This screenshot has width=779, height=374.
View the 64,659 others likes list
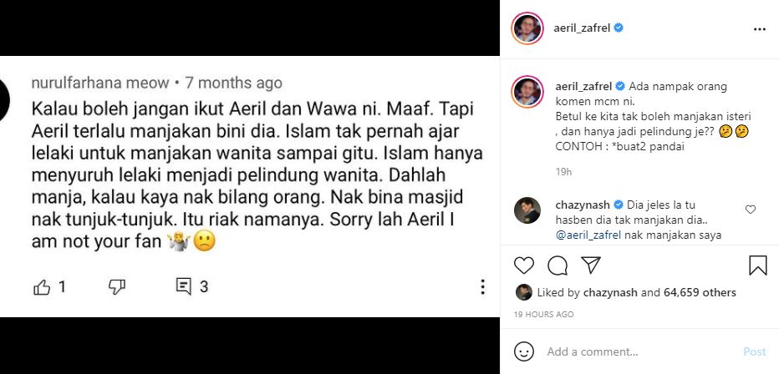(x=700, y=293)
